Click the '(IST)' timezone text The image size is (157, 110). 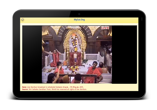coord(82,87)
